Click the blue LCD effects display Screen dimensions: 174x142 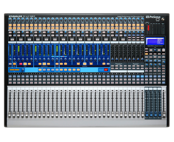click(155, 41)
